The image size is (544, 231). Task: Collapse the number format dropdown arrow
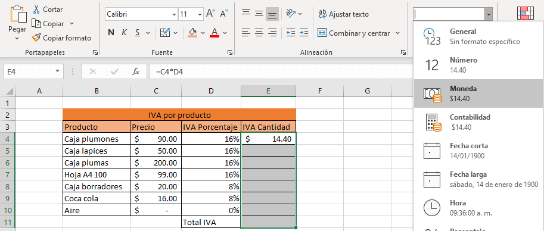[489, 14]
